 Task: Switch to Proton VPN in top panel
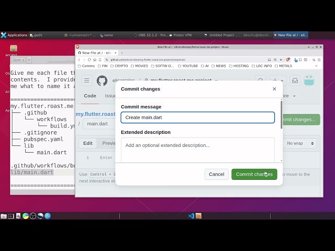(x=181, y=35)
